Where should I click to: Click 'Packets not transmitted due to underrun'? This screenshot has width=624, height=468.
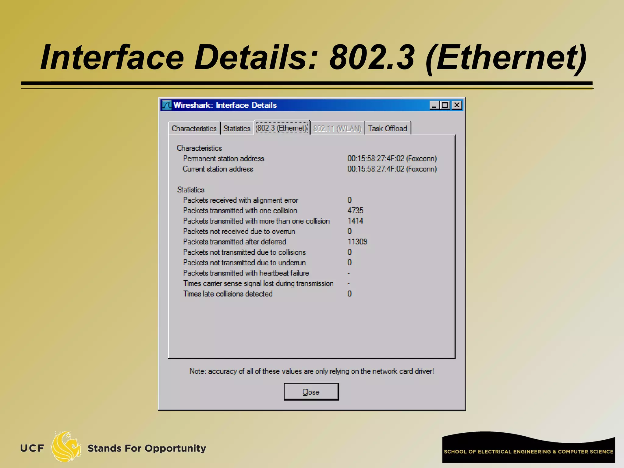point(244,262)
